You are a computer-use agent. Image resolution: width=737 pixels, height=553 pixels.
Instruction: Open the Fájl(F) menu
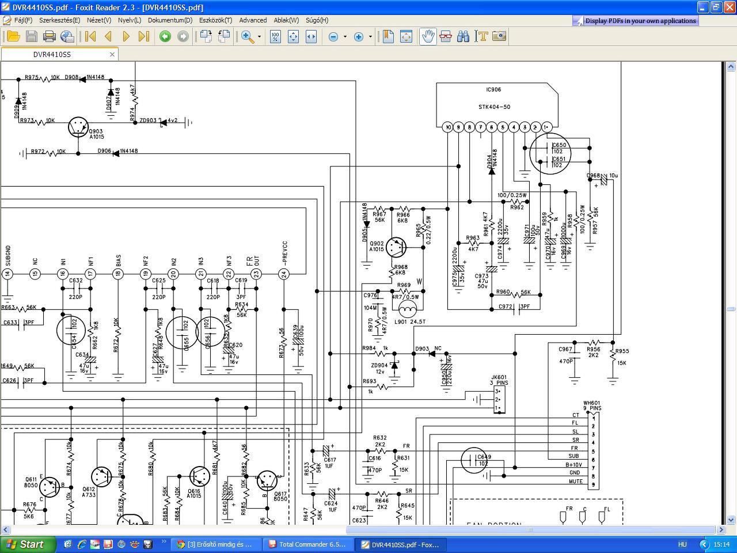coord(23,20)
